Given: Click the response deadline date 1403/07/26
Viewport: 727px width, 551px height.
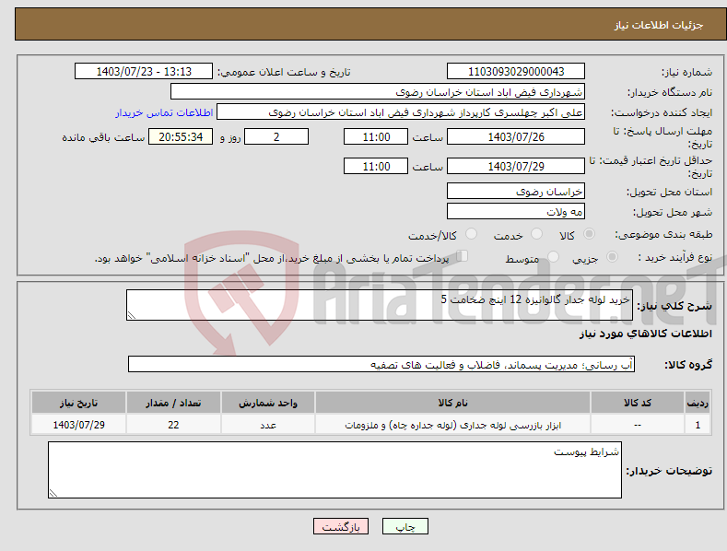Looking at the screenshot, I should point(516,136).
